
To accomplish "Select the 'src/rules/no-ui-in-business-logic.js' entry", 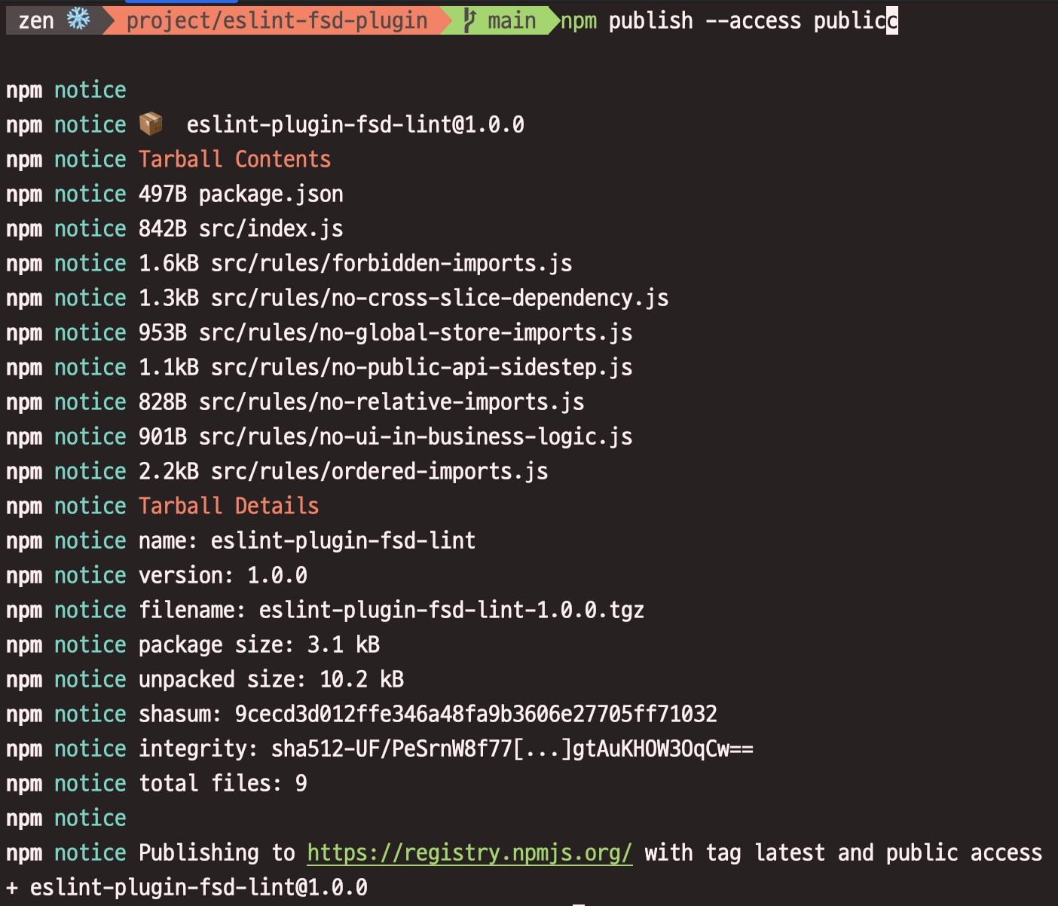I will [416, 436].
